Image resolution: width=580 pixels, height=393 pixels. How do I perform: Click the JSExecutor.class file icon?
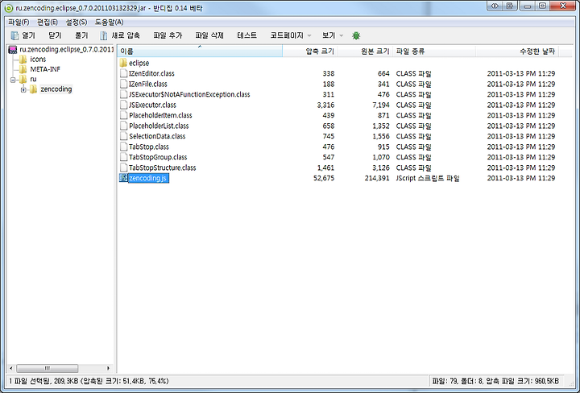click(x=123, y=105)
